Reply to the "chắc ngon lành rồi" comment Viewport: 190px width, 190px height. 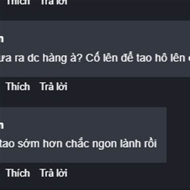(x=54, y=173)
